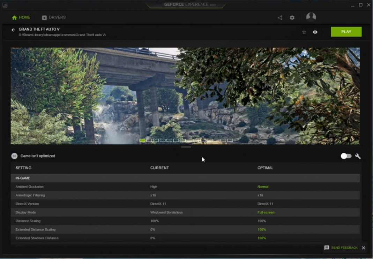Switch to the DRIVERS tab
373x259 pixels.
54,17
